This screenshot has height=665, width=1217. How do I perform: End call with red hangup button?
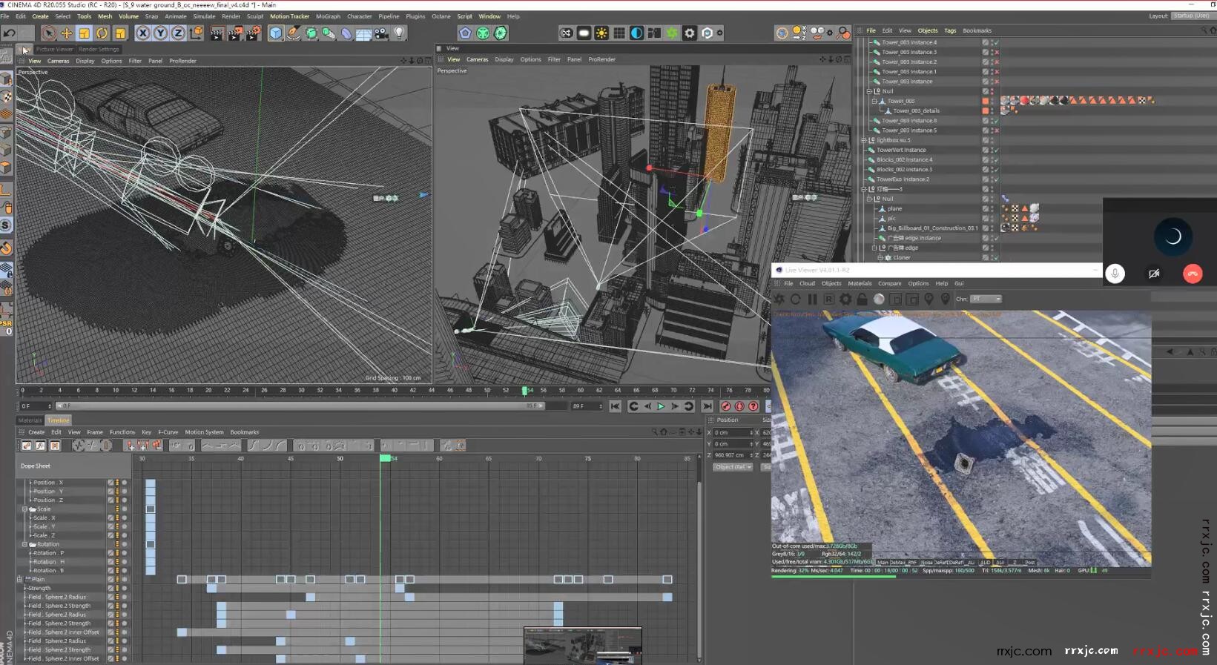pos(1193,274)
